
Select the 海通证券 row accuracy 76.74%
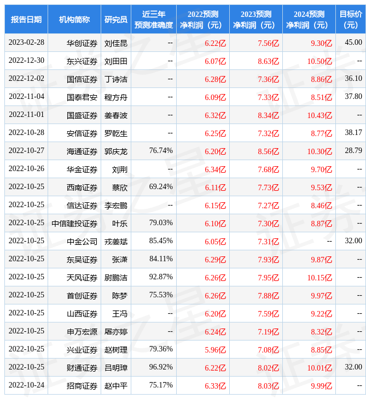(x=161, y=151)
